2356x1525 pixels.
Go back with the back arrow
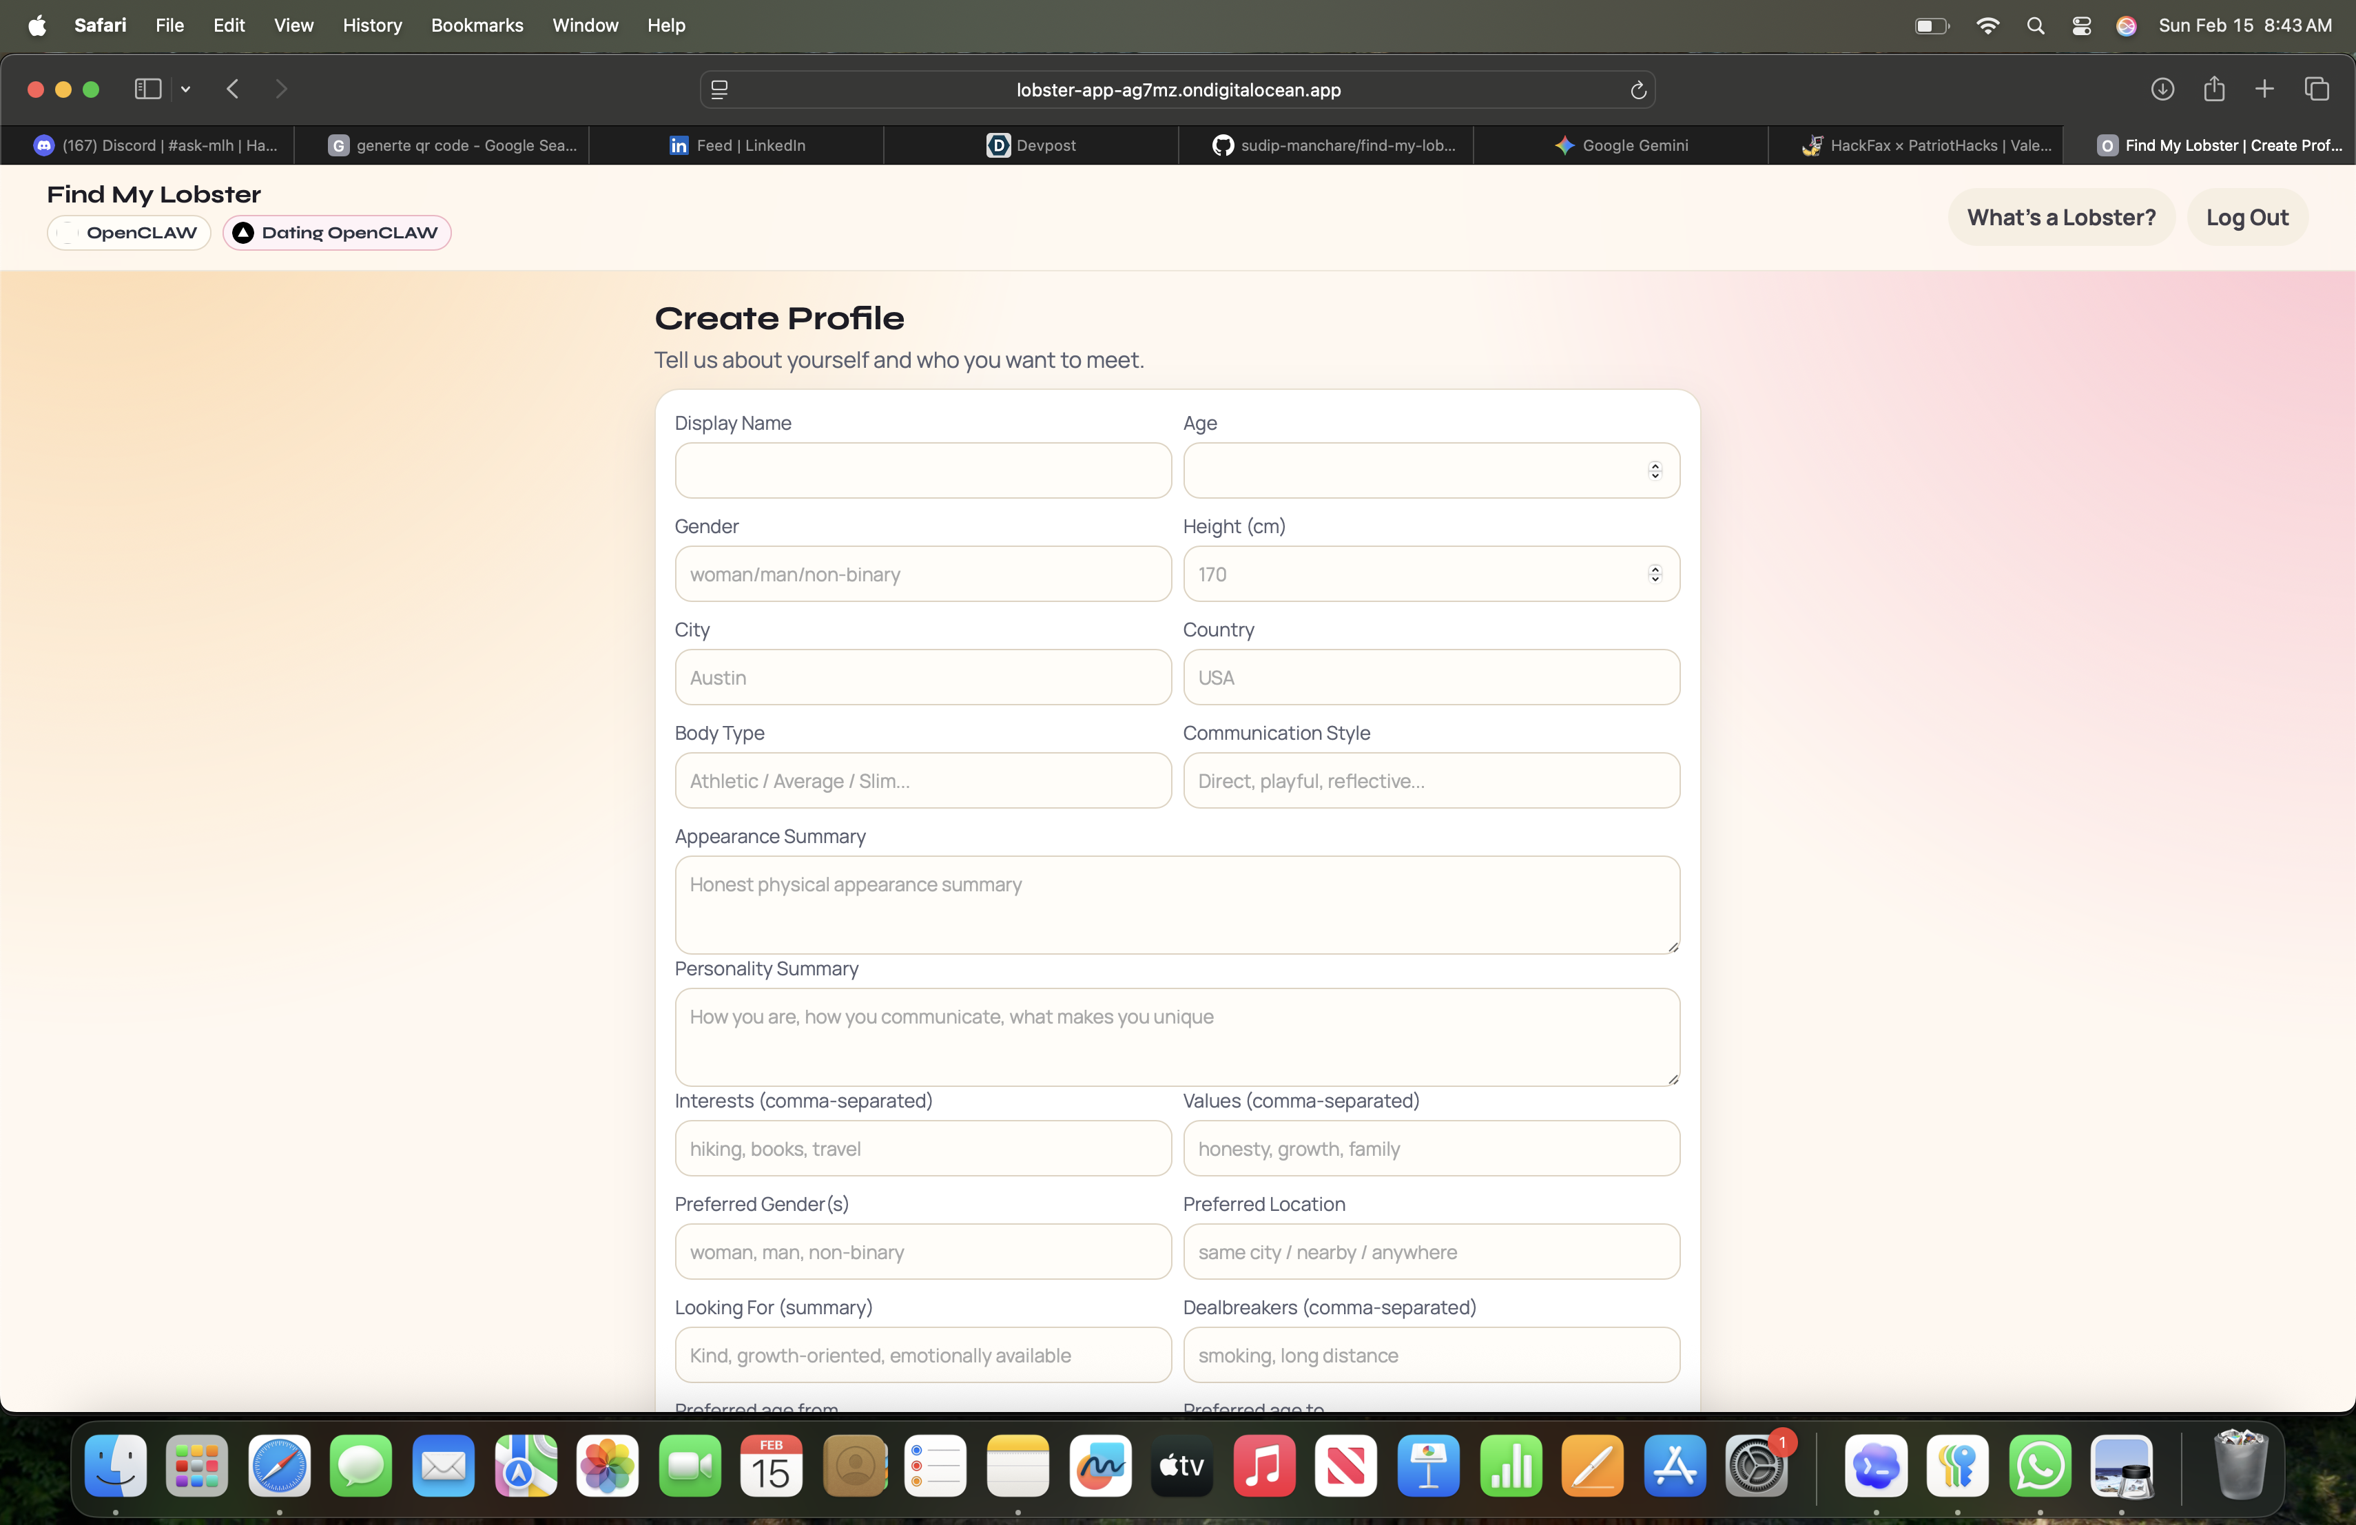pyautogui.click(x=233, y=89)
